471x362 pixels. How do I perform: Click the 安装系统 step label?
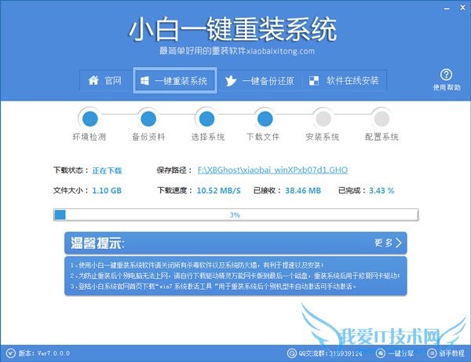323,137
